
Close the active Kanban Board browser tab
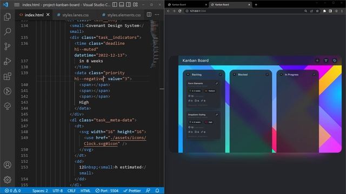(x=249, y=5)
